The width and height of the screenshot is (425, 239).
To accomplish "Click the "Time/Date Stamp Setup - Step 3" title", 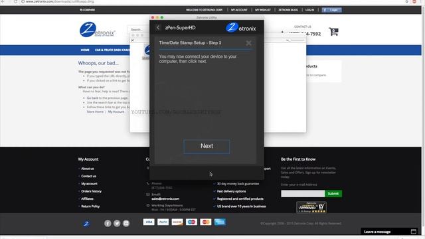I will click(191, 42).
